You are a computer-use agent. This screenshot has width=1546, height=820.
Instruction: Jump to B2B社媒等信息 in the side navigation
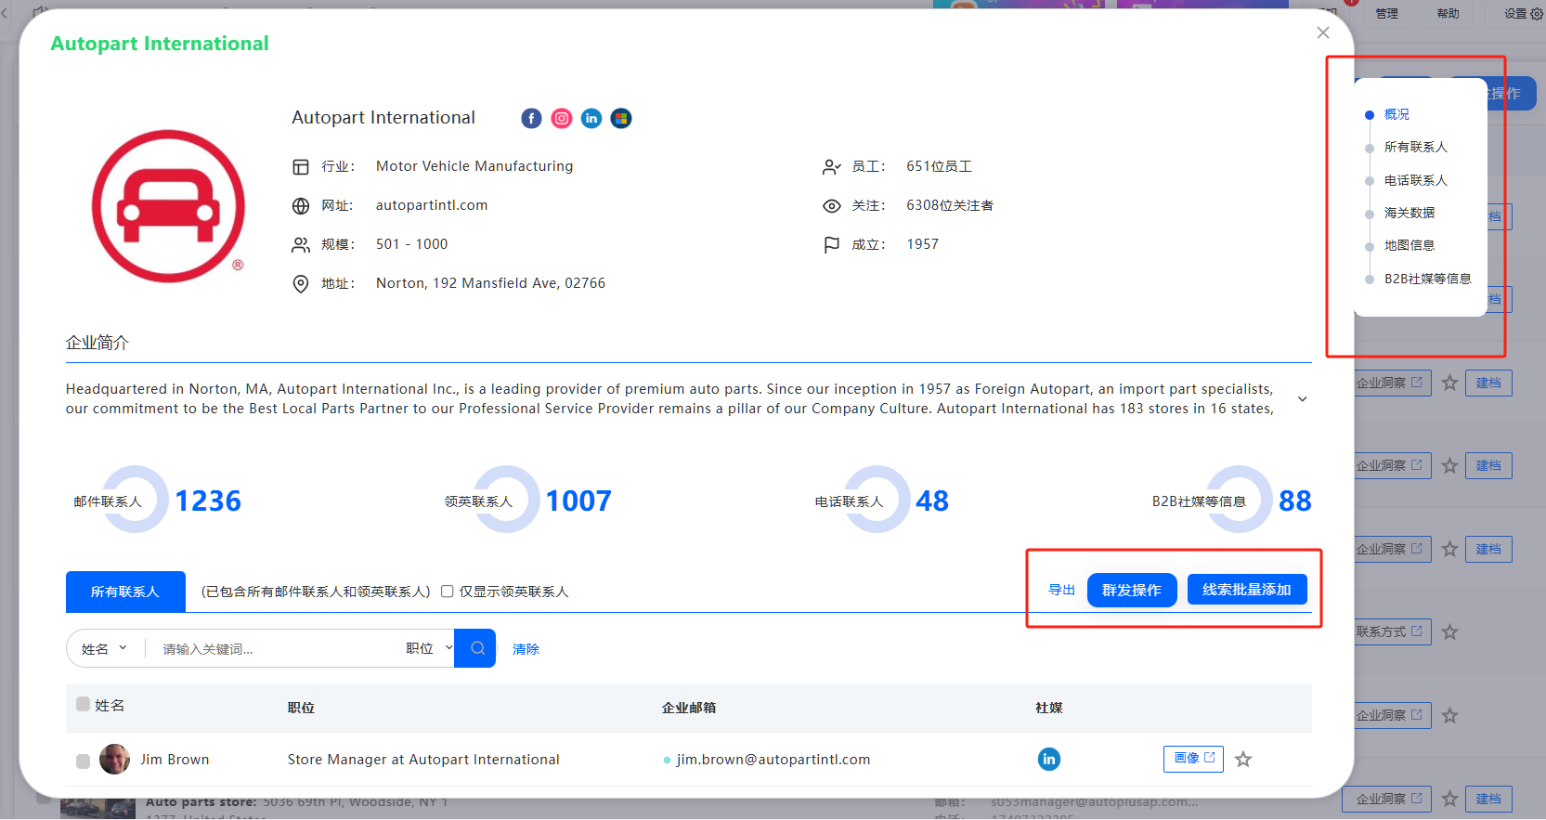1427,279
